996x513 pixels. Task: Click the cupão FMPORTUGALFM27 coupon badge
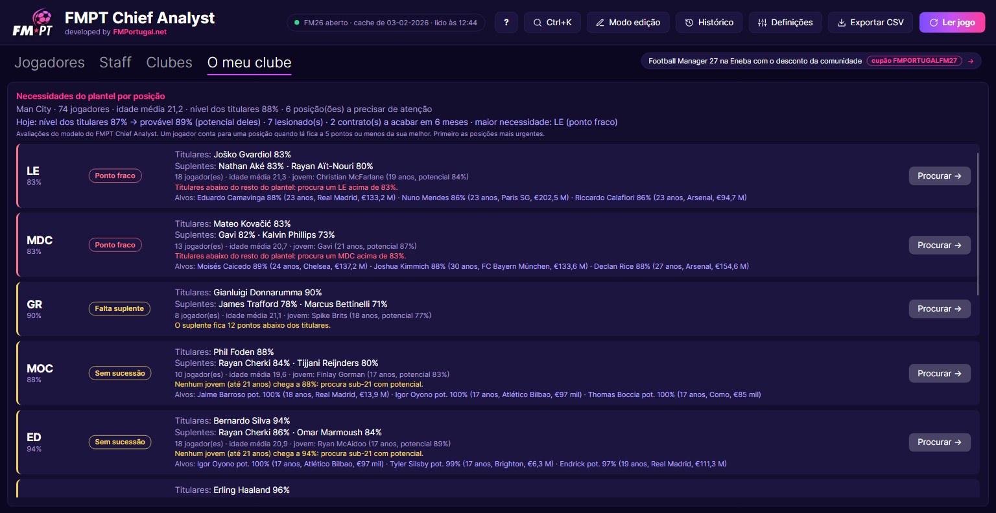[914, 61]
